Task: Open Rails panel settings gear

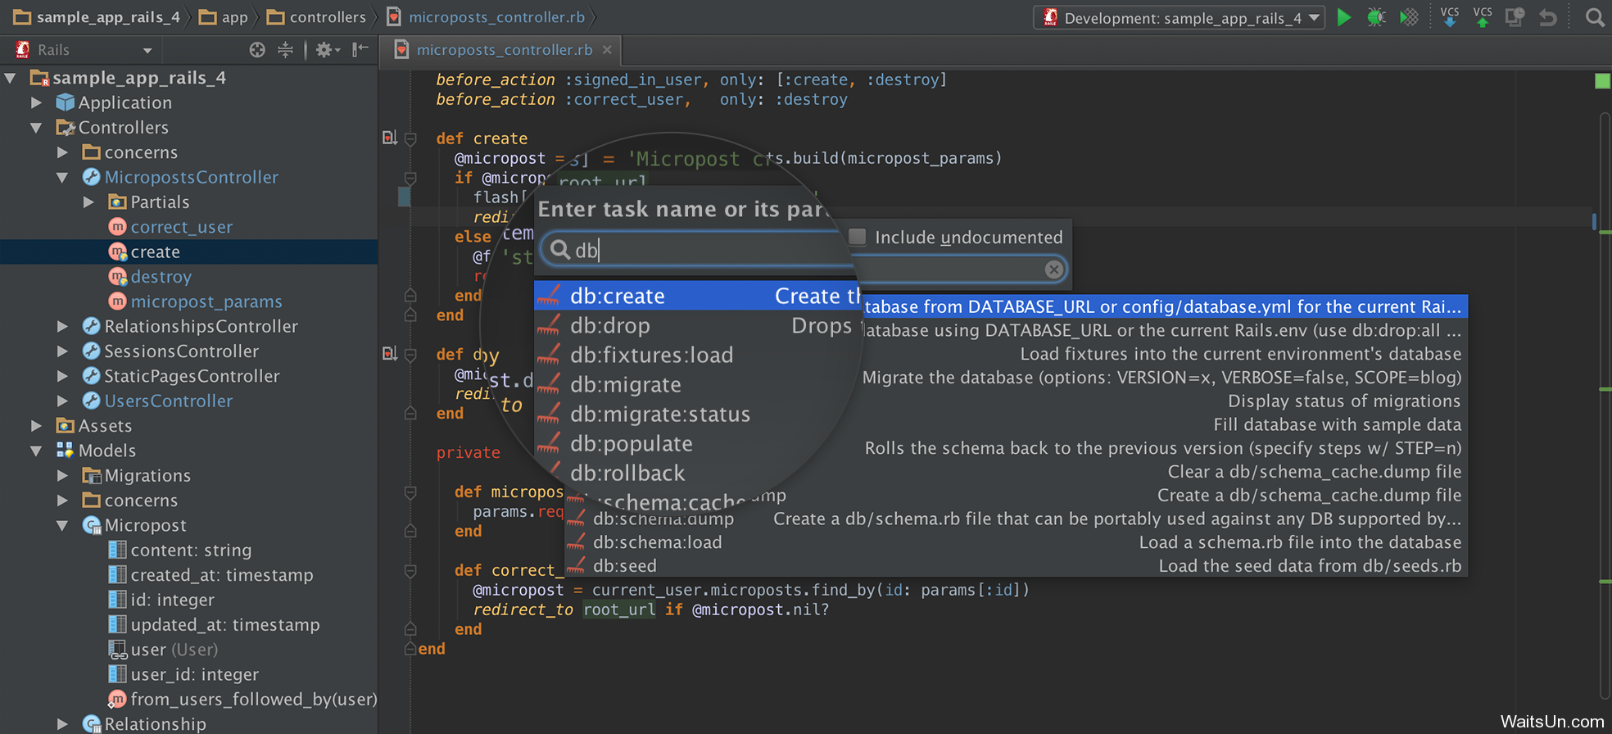Action: pyautogui.click(x=324, y=50)
